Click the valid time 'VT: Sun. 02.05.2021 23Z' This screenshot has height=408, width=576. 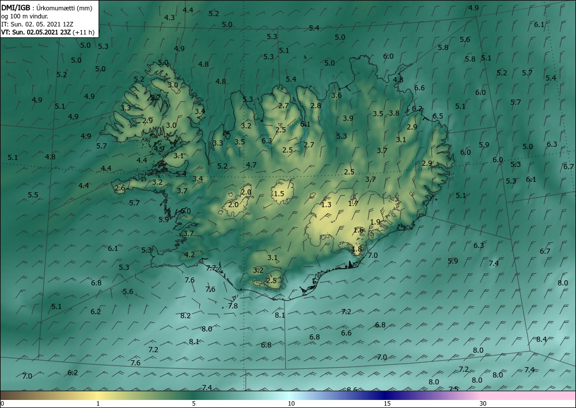click(36, 32)
